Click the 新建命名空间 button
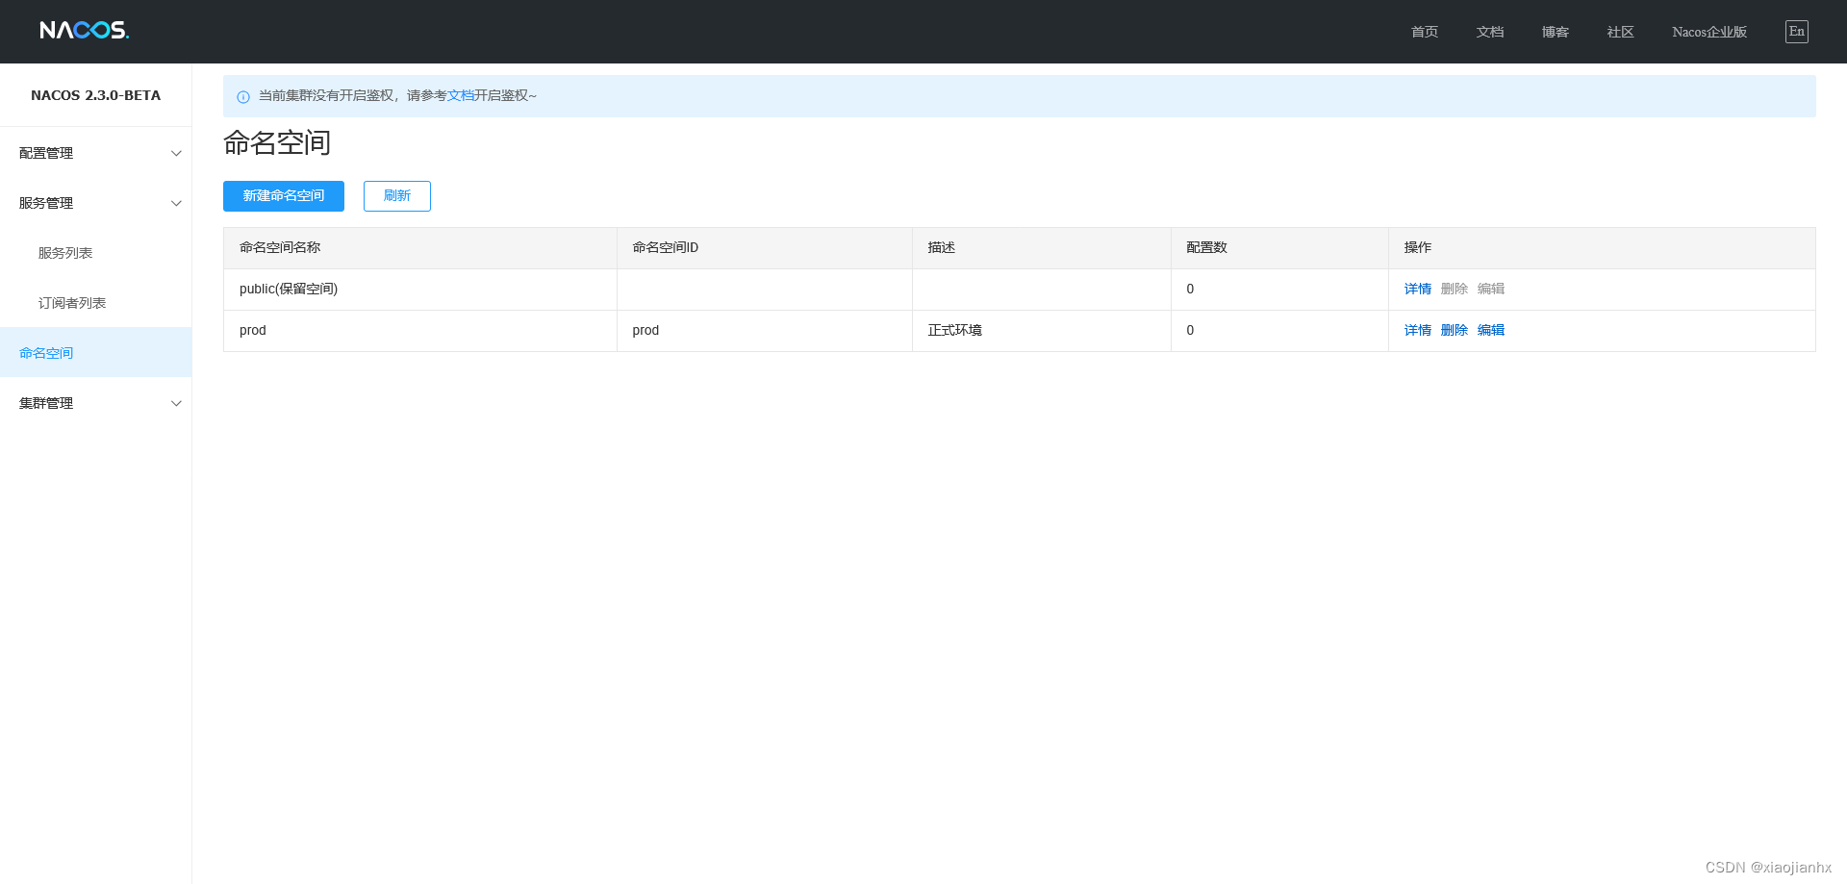This screenshot has height=884, width=1847. 284,196
